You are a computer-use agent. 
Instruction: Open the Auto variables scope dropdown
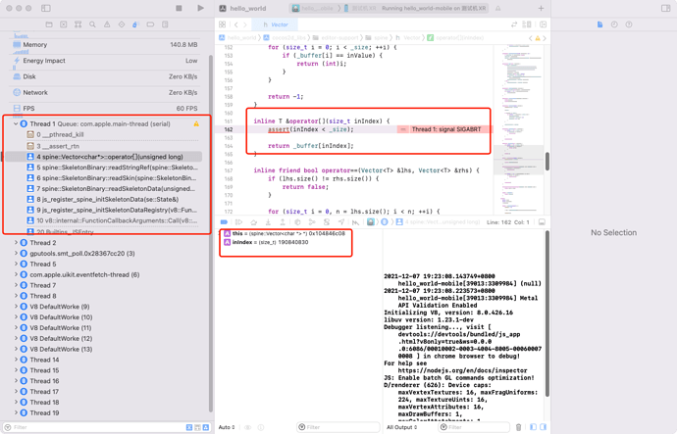tap(227, 427)
